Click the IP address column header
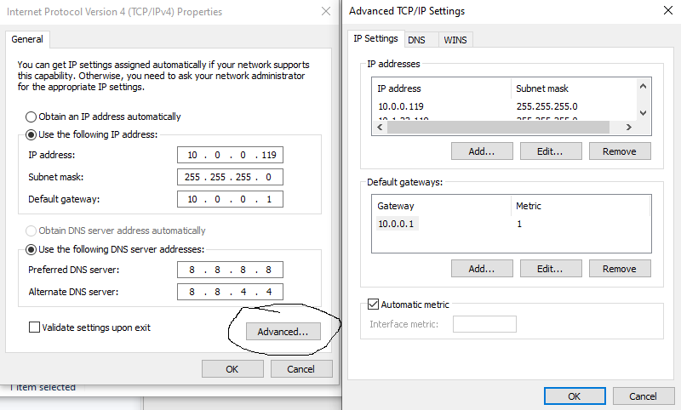Image resolution: width=681 pixels, height=410 pixels. [442, 88]
